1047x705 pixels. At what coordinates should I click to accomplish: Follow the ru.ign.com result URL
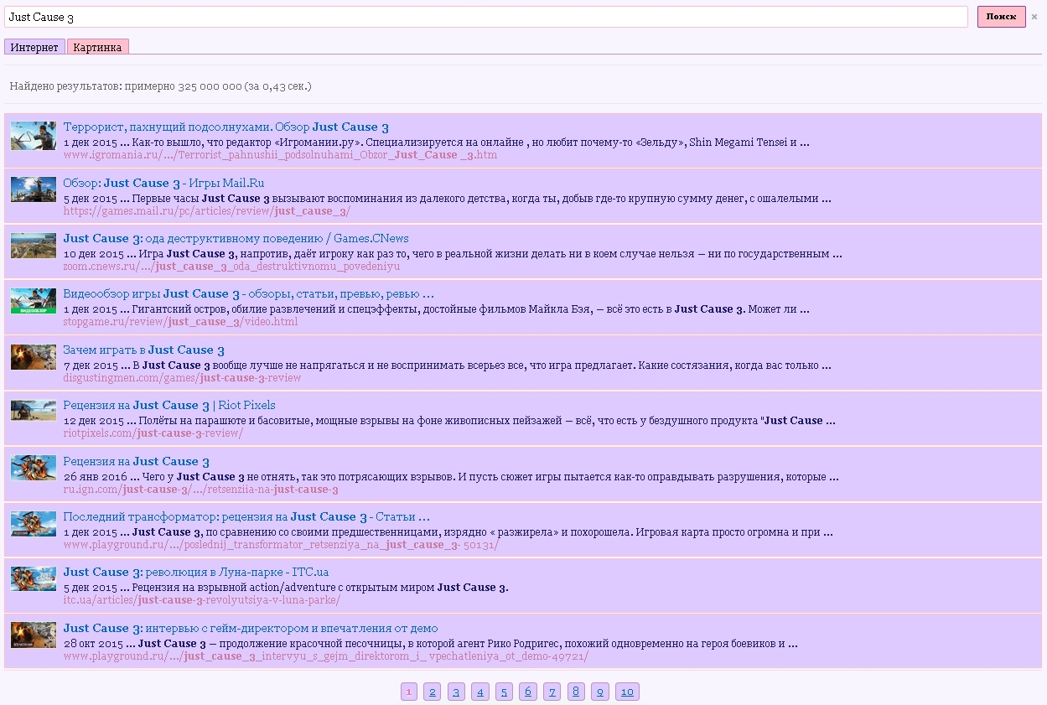pos(200,490)
